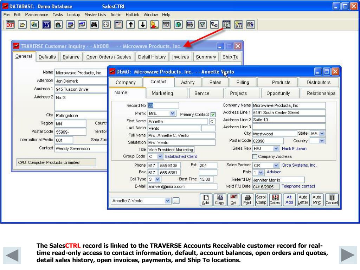Open the Role dropdown
The width and height of the screenshot is (360, 270).
261,172
